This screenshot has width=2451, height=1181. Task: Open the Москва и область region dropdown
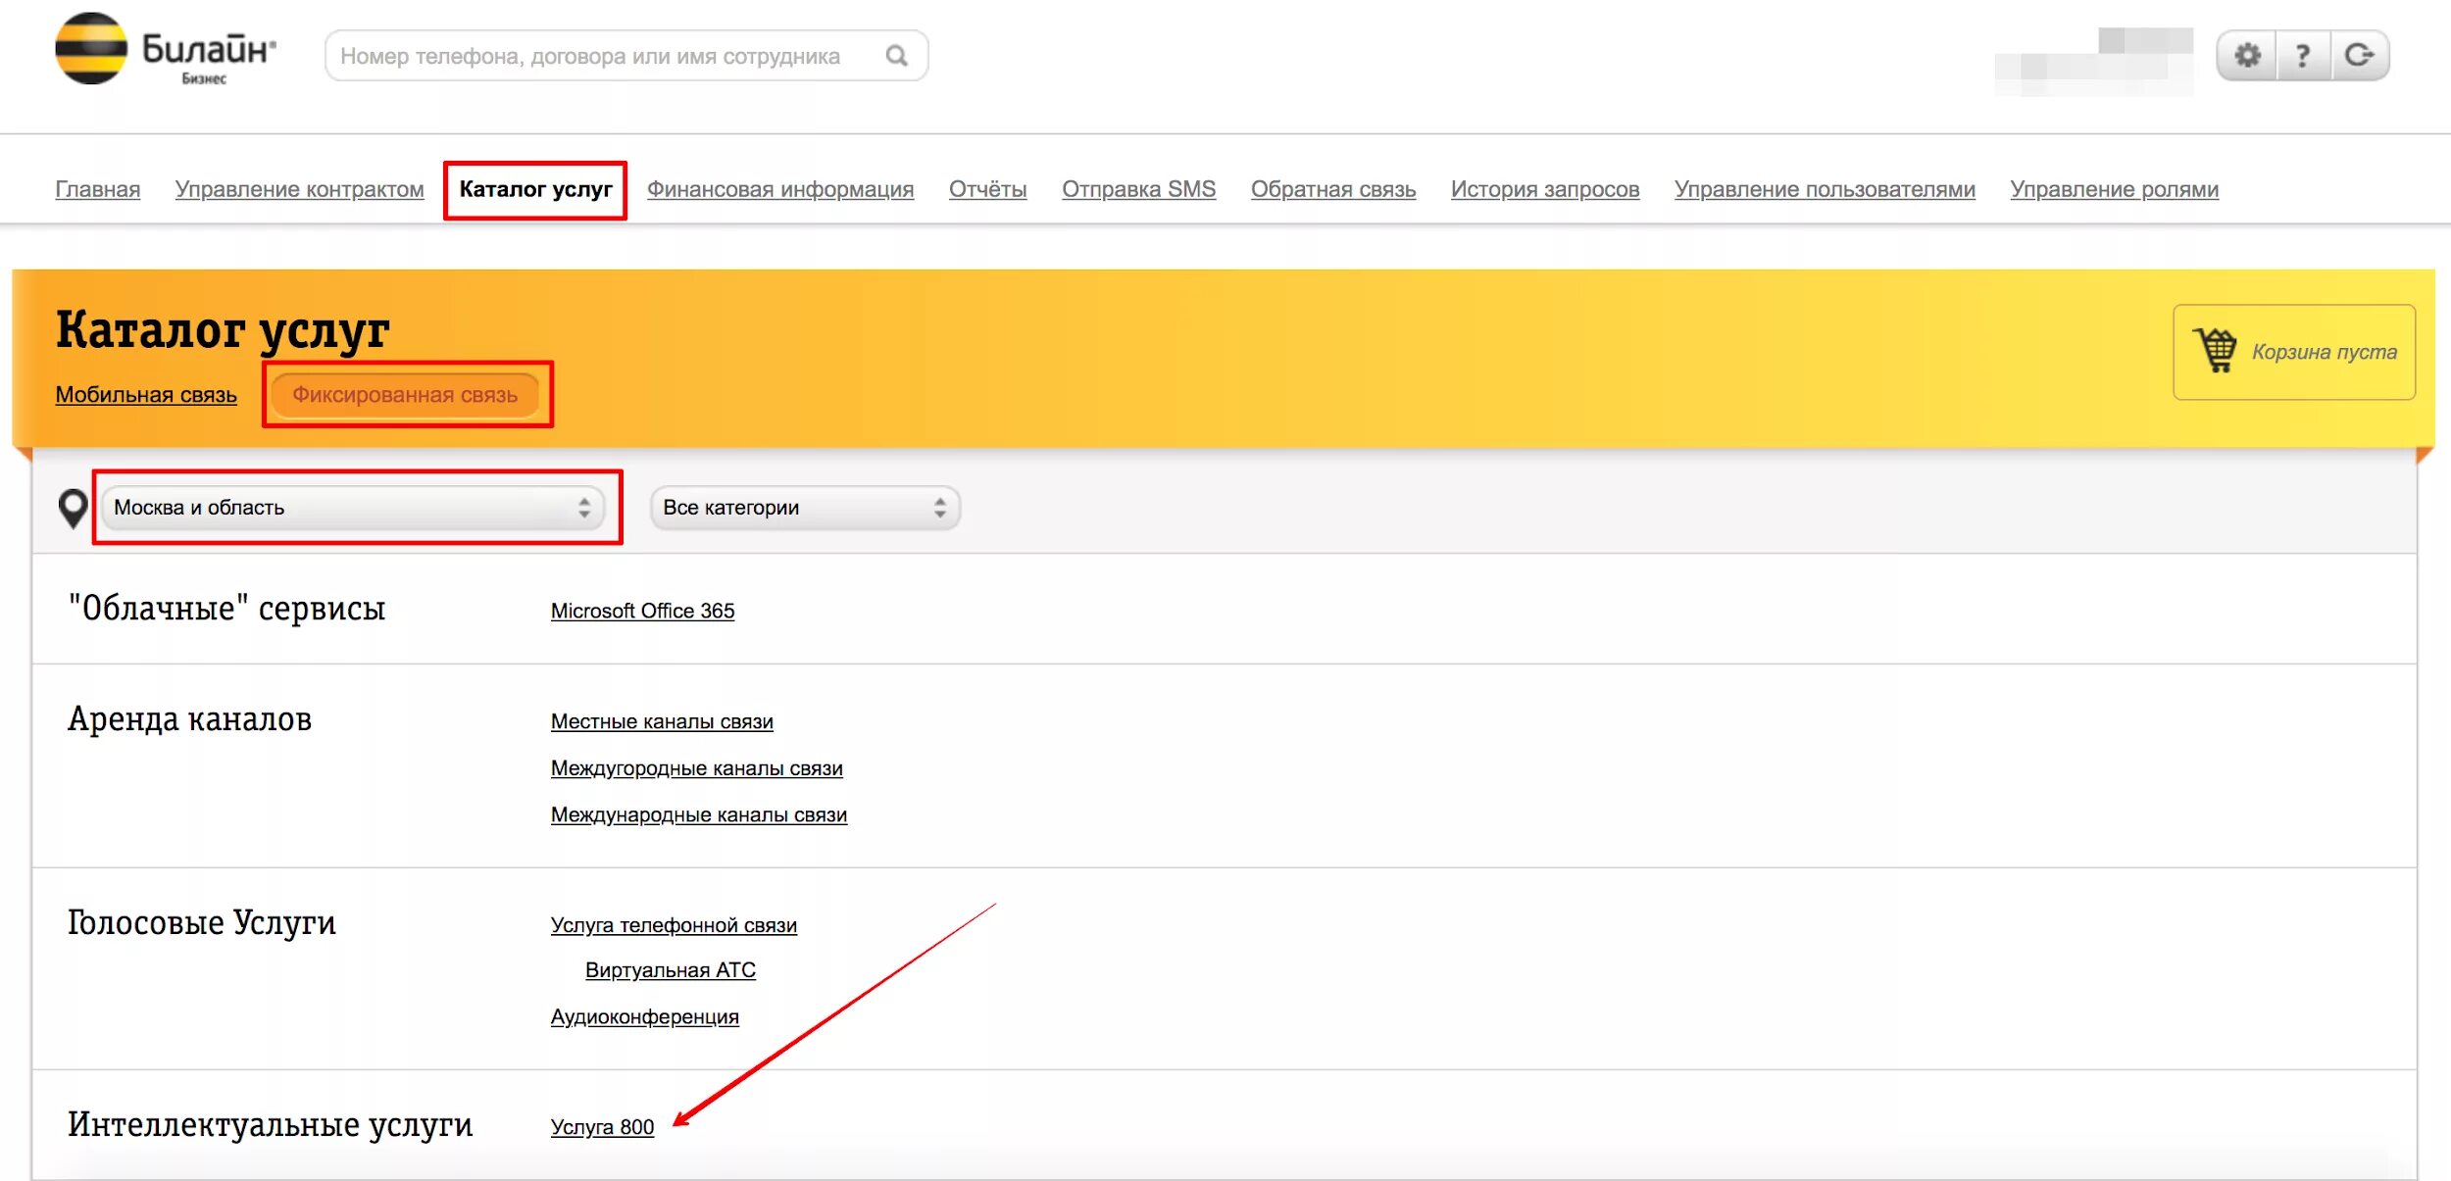click(x=353, y=508)
